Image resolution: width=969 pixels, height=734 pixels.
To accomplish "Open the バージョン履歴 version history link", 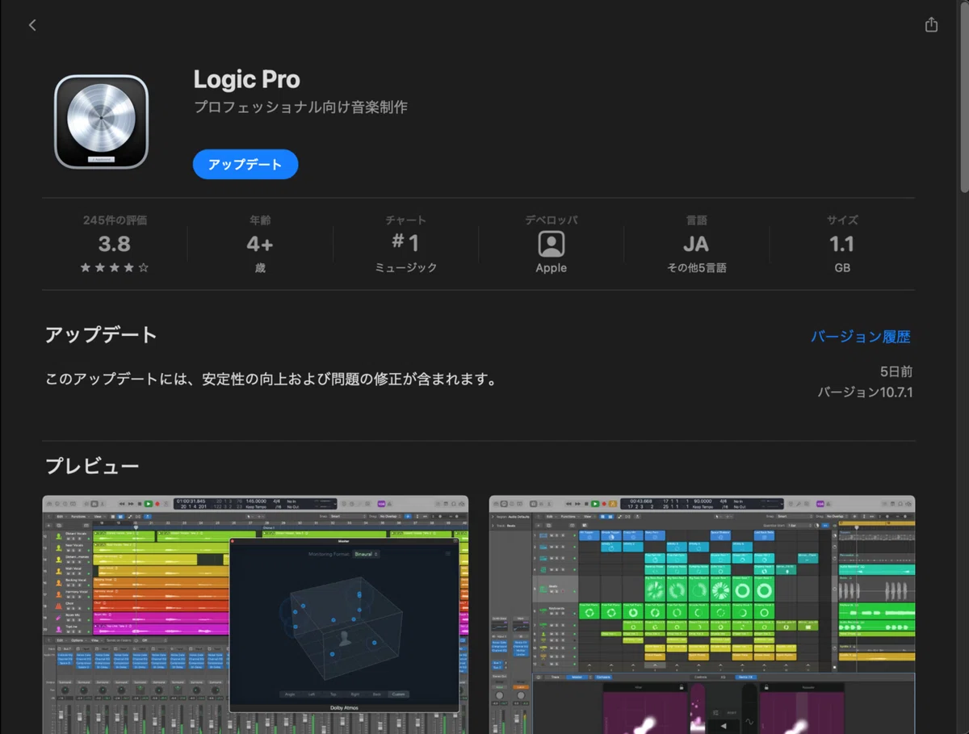I will [x=861, y=337].
